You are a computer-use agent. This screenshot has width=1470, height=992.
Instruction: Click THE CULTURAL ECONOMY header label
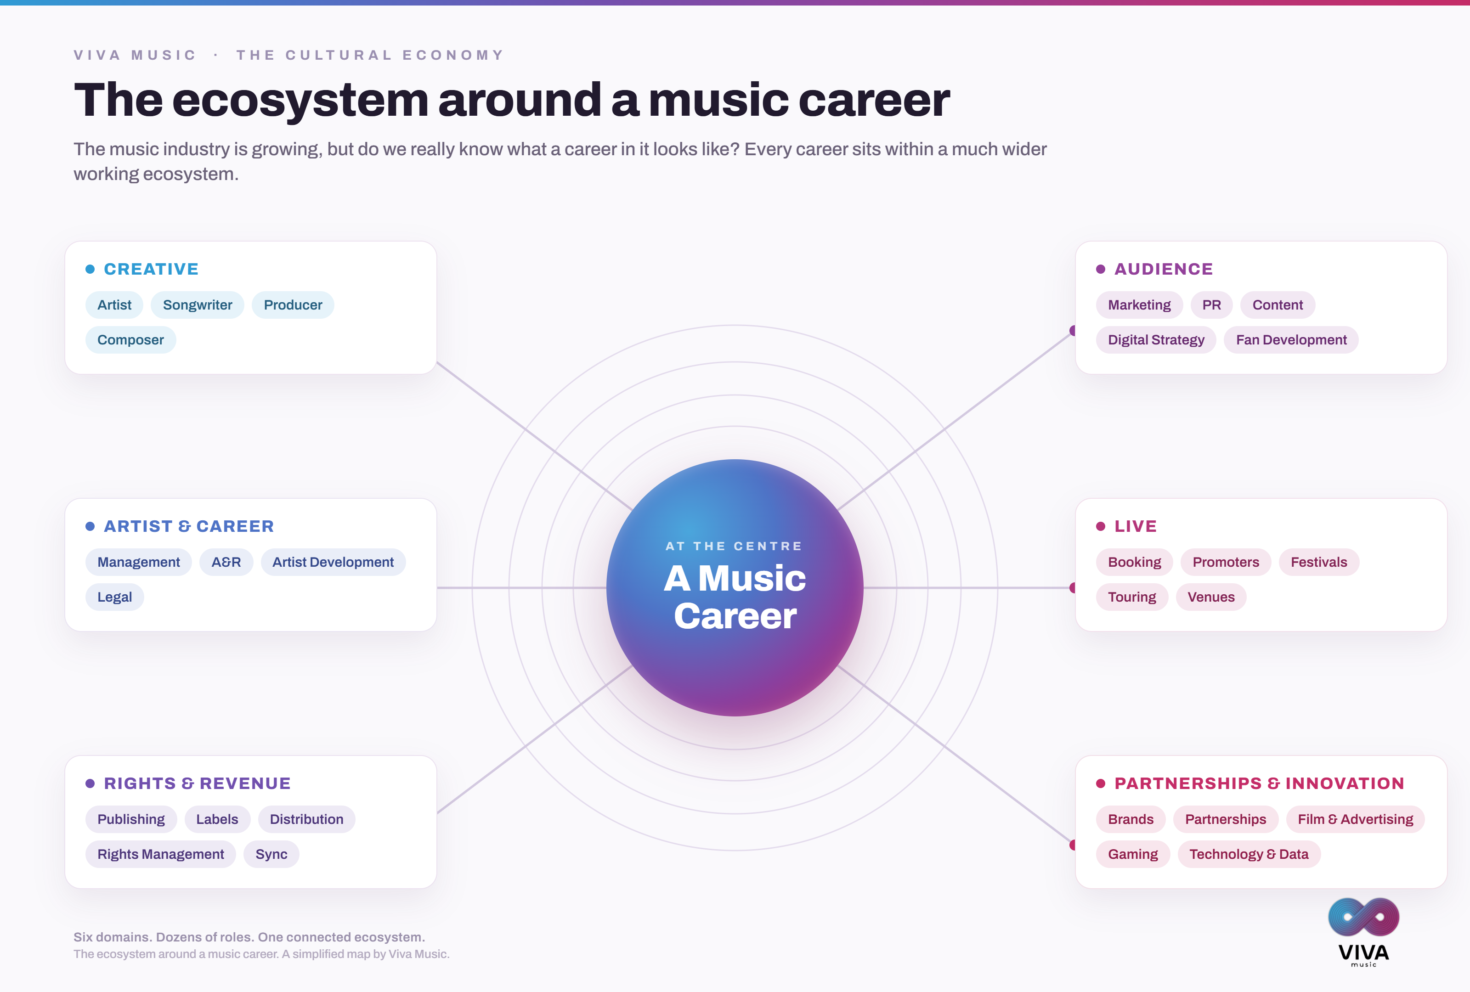[370, 55]
